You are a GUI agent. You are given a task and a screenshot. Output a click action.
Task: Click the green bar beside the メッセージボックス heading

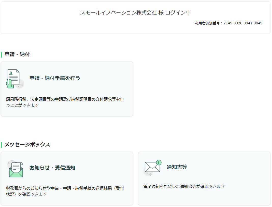(x=2, y=145)
